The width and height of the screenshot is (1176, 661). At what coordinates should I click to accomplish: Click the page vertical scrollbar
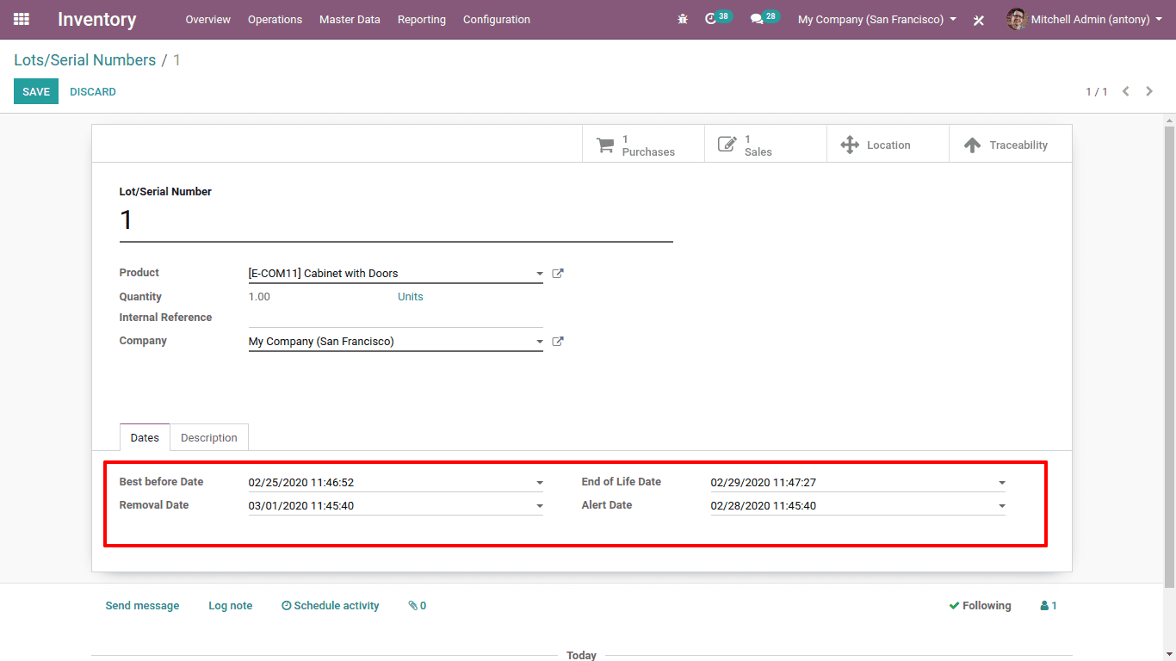point(1169,356)
